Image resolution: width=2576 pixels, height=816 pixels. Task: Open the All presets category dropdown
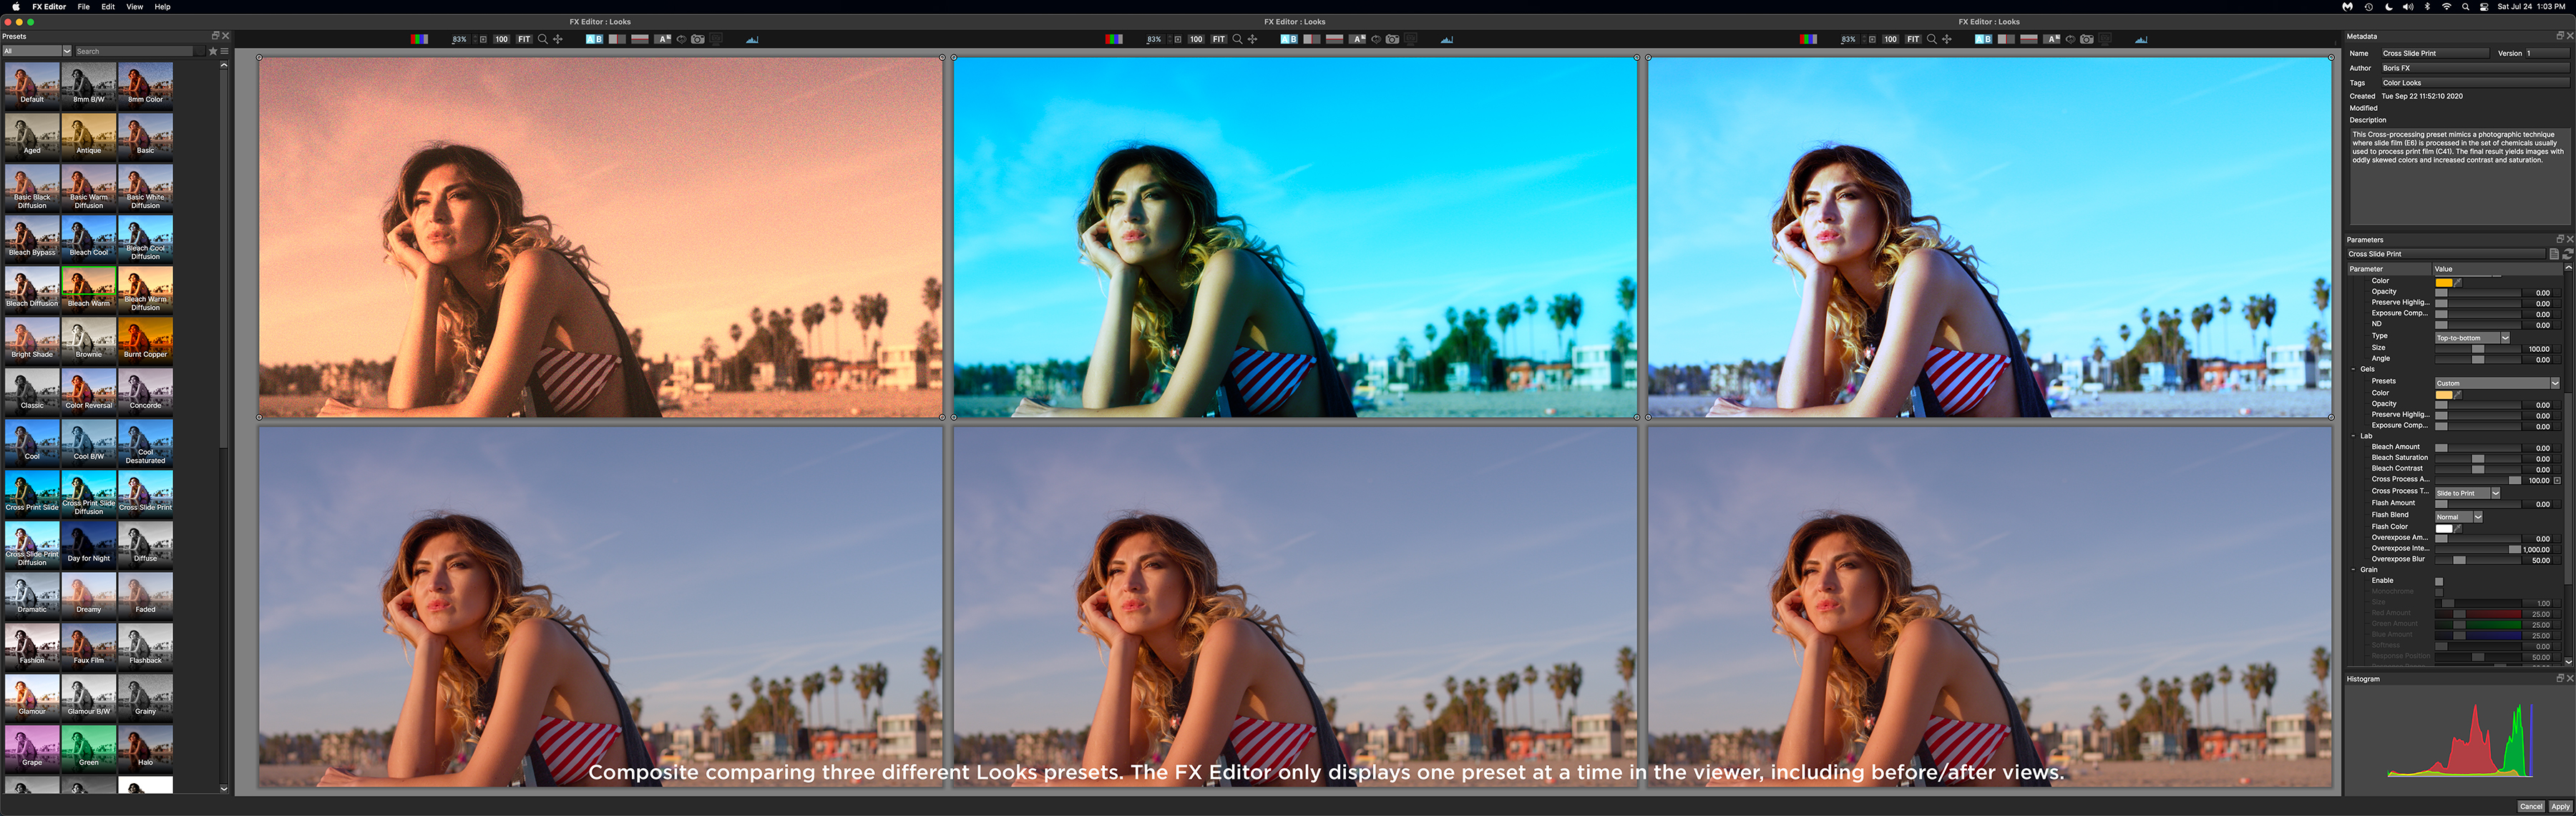[x=37, y=51]
